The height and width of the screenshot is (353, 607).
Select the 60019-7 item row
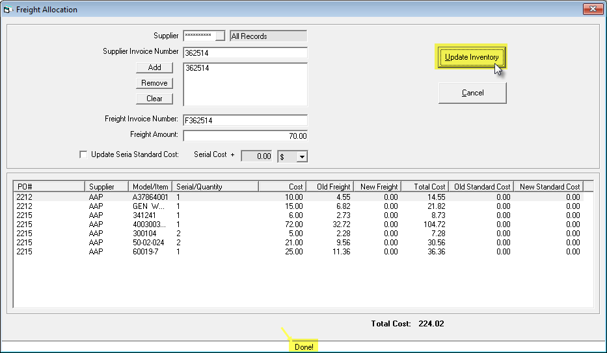tap(298, 251)
